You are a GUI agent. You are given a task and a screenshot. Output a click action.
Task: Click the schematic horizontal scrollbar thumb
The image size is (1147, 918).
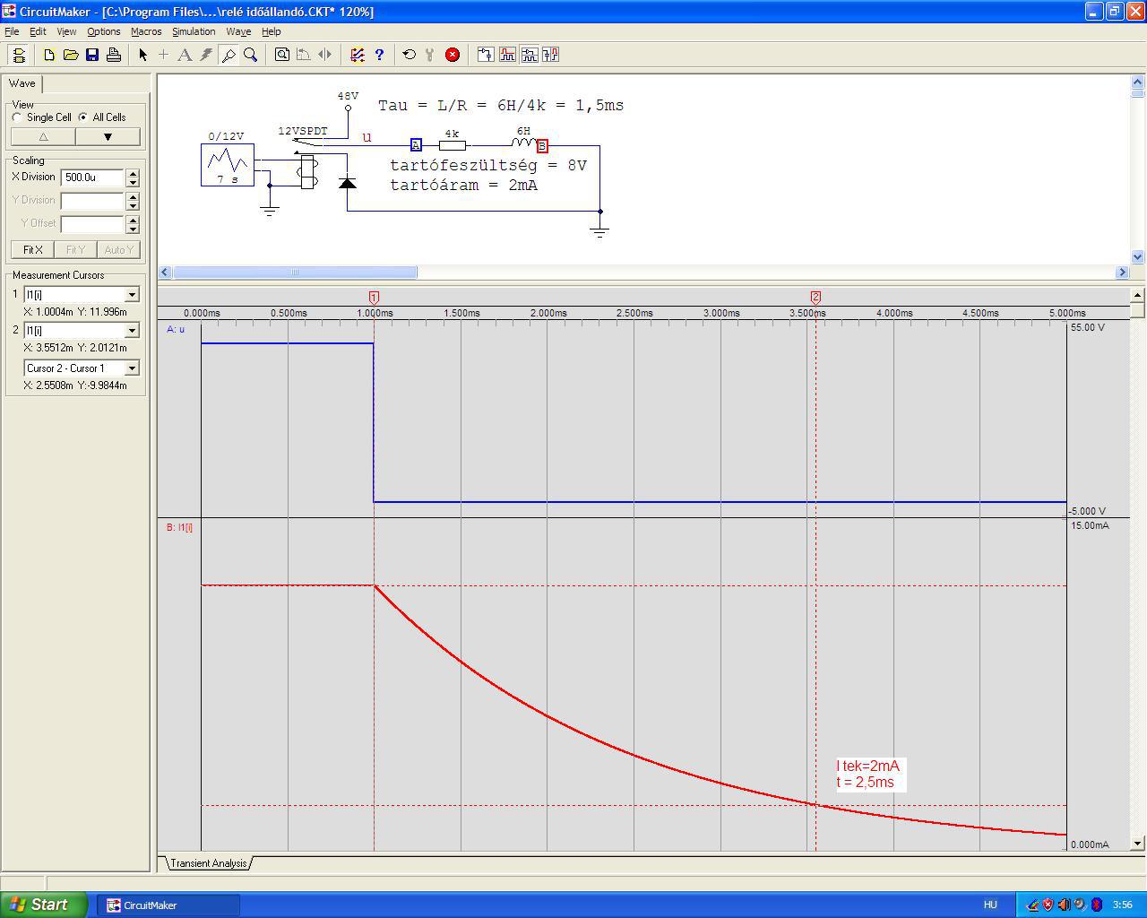tap(294, 272)
